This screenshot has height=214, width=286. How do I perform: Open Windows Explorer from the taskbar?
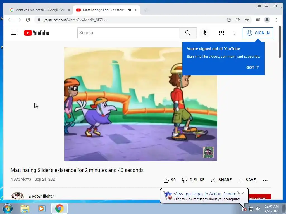click(x=25, y=208)
